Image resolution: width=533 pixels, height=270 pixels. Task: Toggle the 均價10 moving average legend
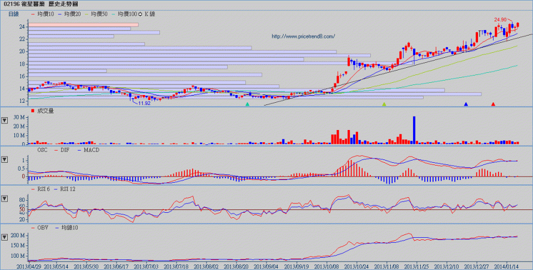click(x=44, y=13)
